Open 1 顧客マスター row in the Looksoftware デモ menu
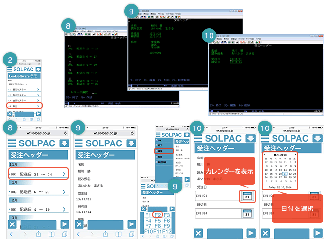This screenshot has height=239, width=324. [24, 90]
